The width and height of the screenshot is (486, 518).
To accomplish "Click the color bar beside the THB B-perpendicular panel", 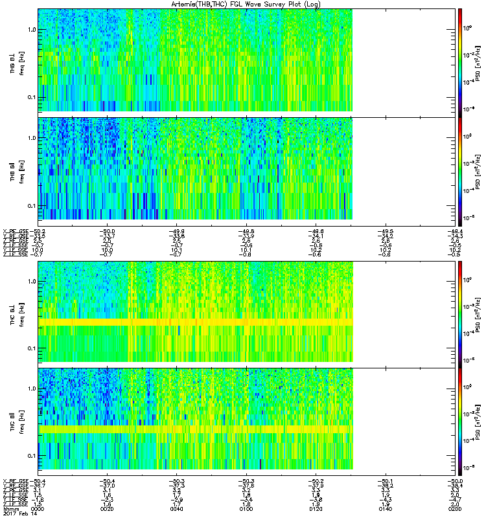I will [460, 63].
